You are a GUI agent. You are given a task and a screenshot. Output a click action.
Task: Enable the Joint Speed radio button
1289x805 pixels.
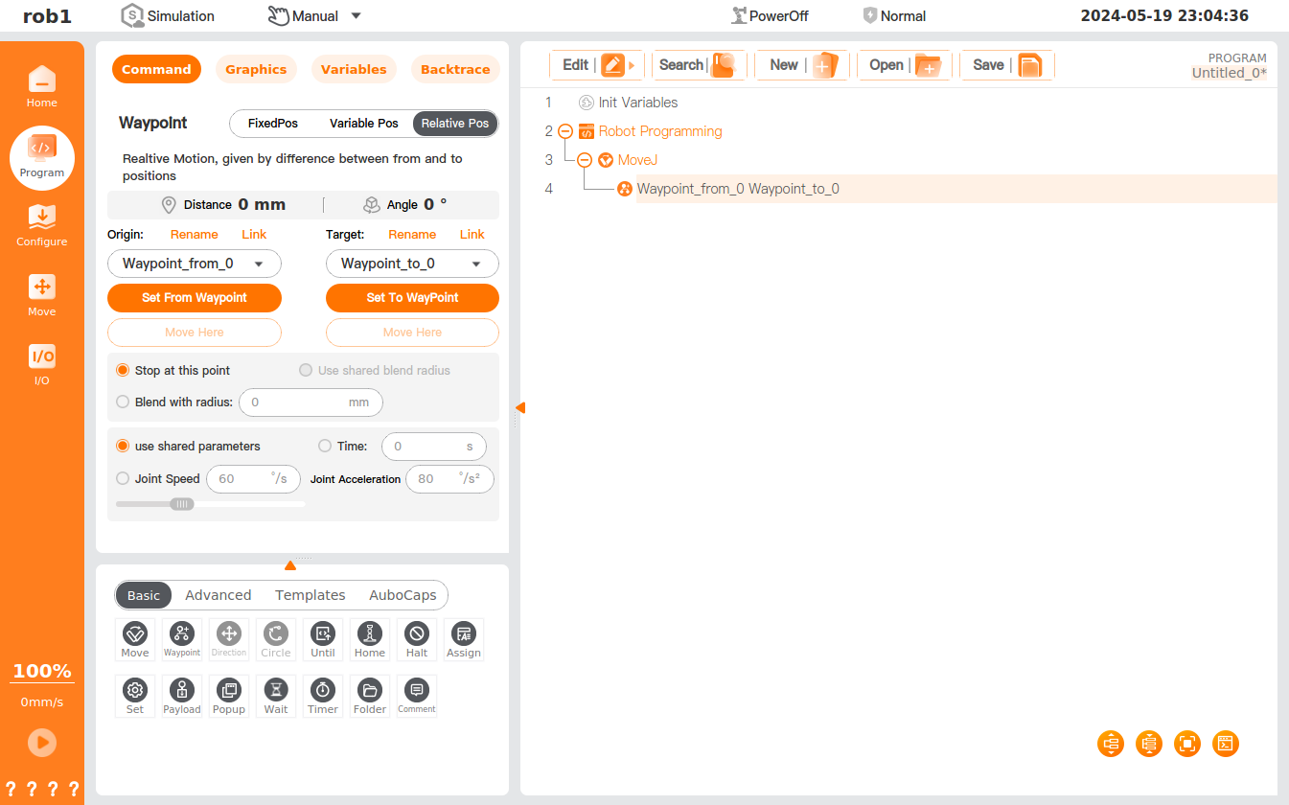click(x=123, y=479)
